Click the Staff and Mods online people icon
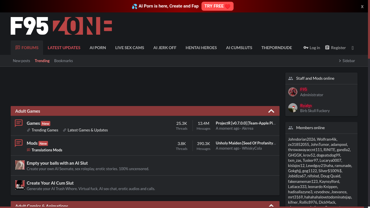This screenshot has width=370, height=208. pyautogui.click(x=291, y=78)
